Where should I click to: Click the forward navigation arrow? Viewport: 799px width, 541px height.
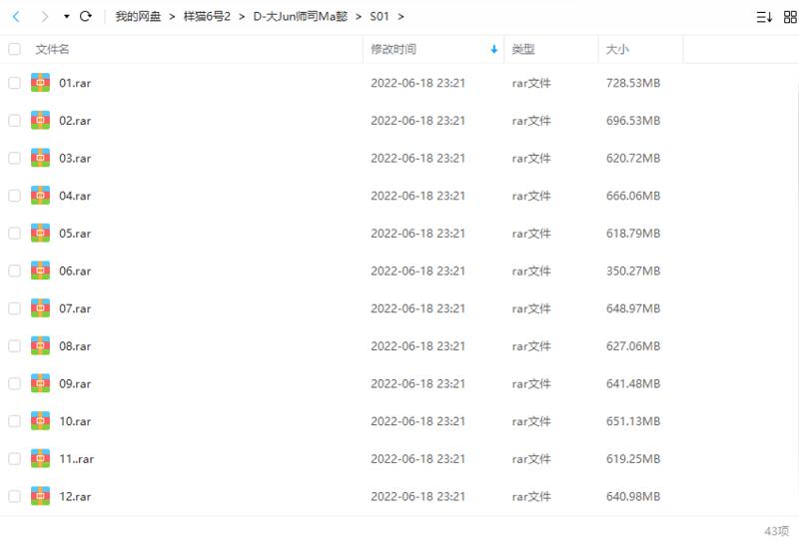pos(43,17)
